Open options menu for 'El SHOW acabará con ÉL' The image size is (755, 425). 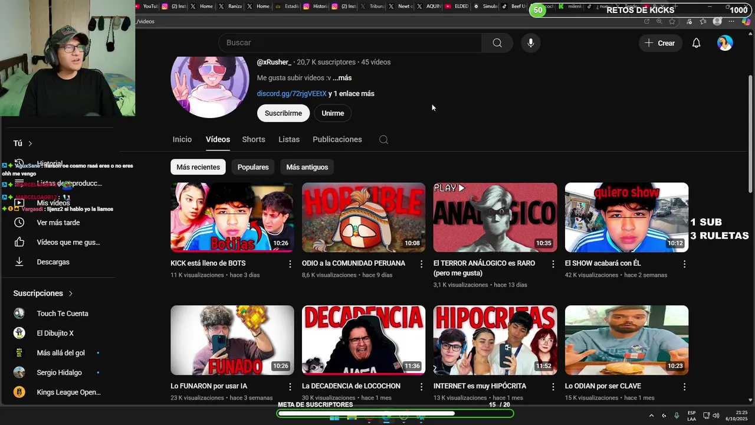[x=684, y=264]
